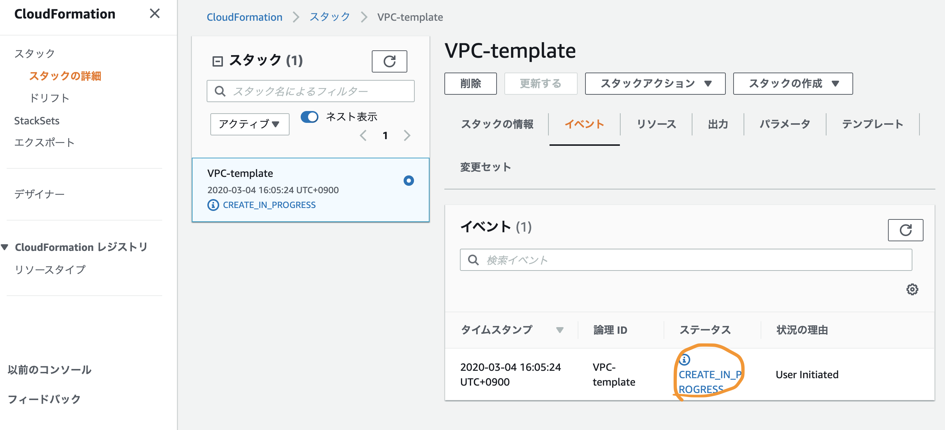Screen dimensions: 945x430
Task: Click the status info icon in events row
Action: [684, 359]
